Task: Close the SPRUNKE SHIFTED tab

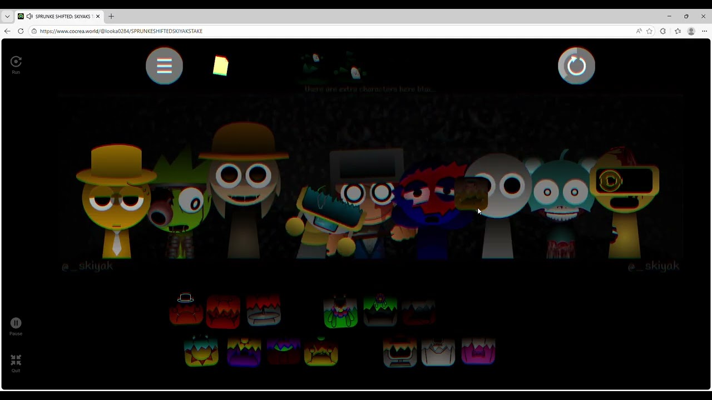Action: tap(98, 17)
